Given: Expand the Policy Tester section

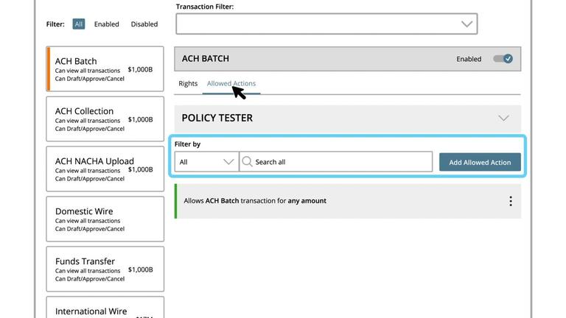Looking at the screenshot, I should coord(503,118).
